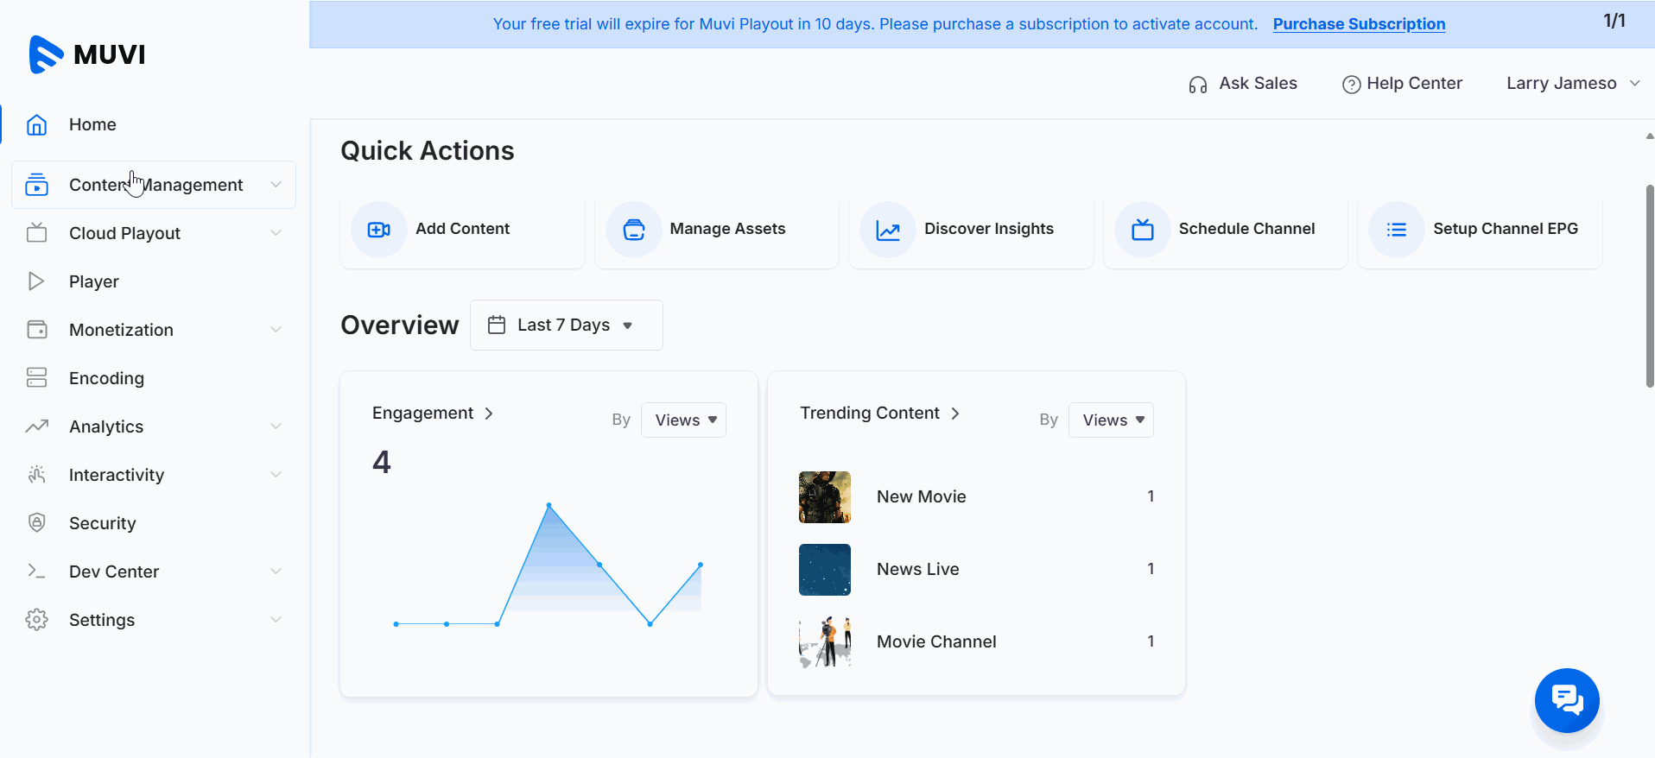Click the Discover Insights chart icon

887,230
